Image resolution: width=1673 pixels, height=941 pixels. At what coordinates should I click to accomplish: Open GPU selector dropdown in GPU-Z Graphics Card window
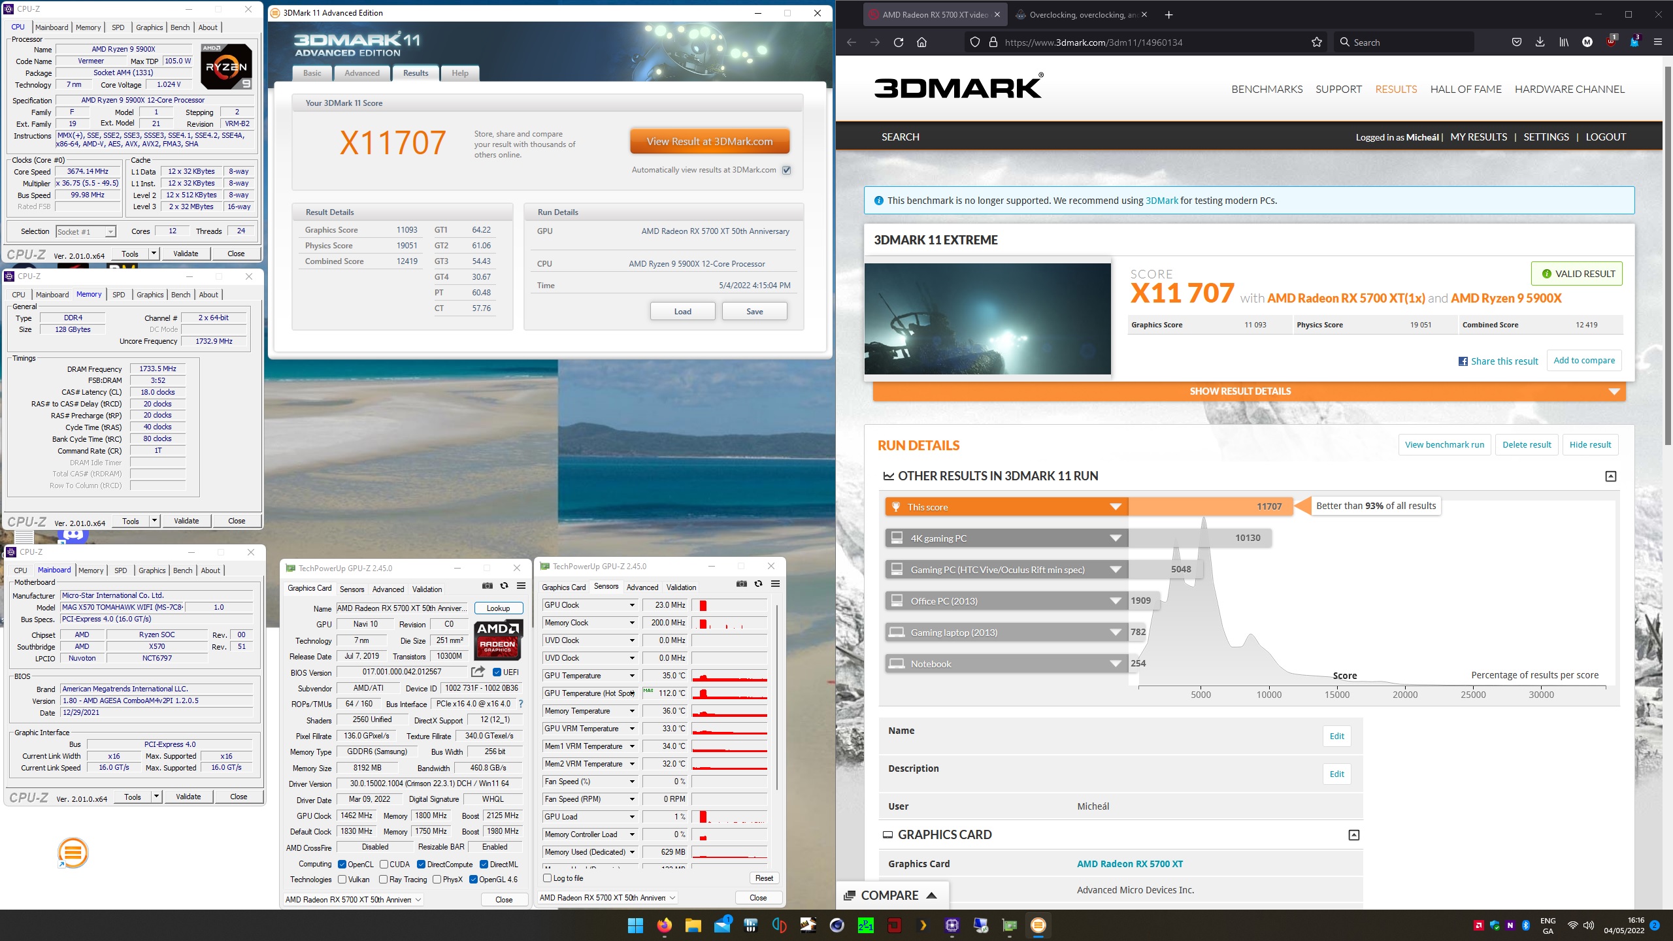[x=353, y=899]
